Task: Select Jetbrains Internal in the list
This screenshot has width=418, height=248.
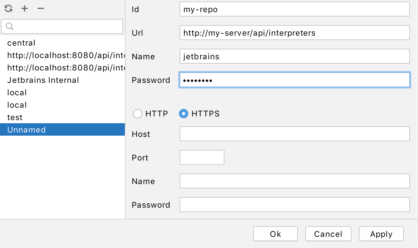Action: click(43, 80)
